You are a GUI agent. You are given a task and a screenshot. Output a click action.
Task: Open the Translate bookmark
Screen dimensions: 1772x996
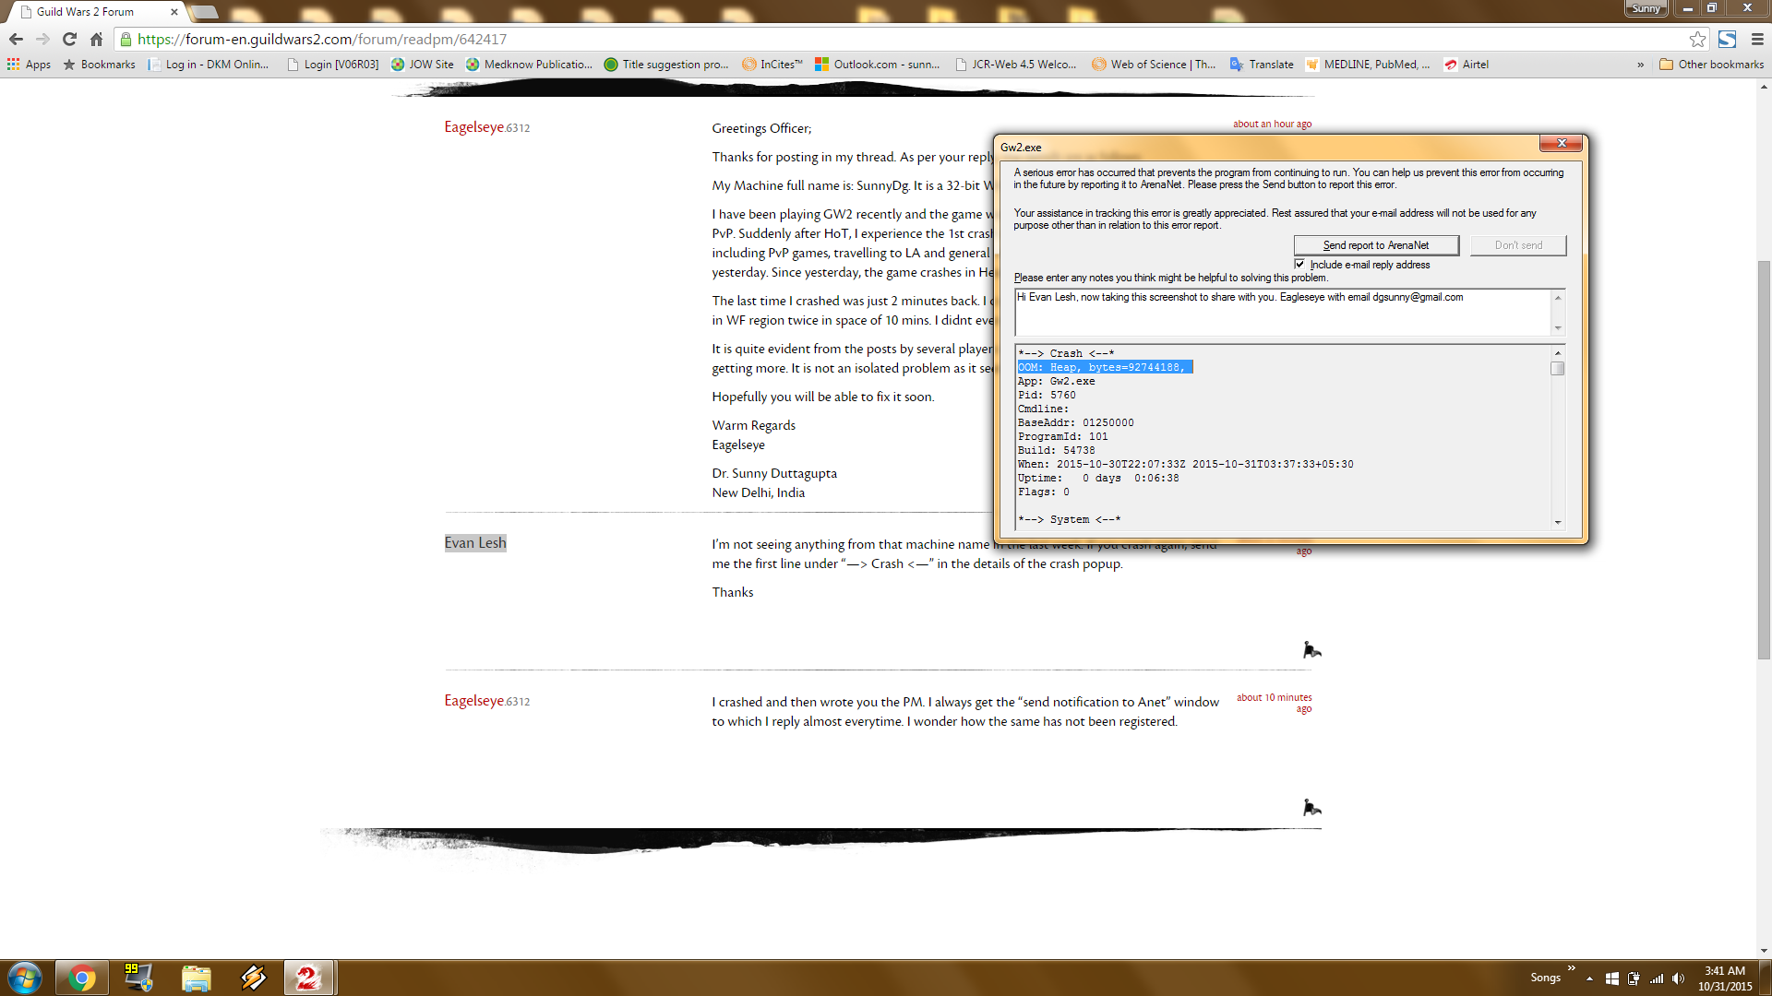(1262, 65)
